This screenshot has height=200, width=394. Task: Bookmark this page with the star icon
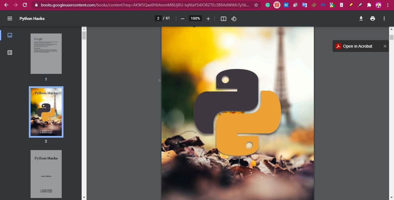point(256,5)
